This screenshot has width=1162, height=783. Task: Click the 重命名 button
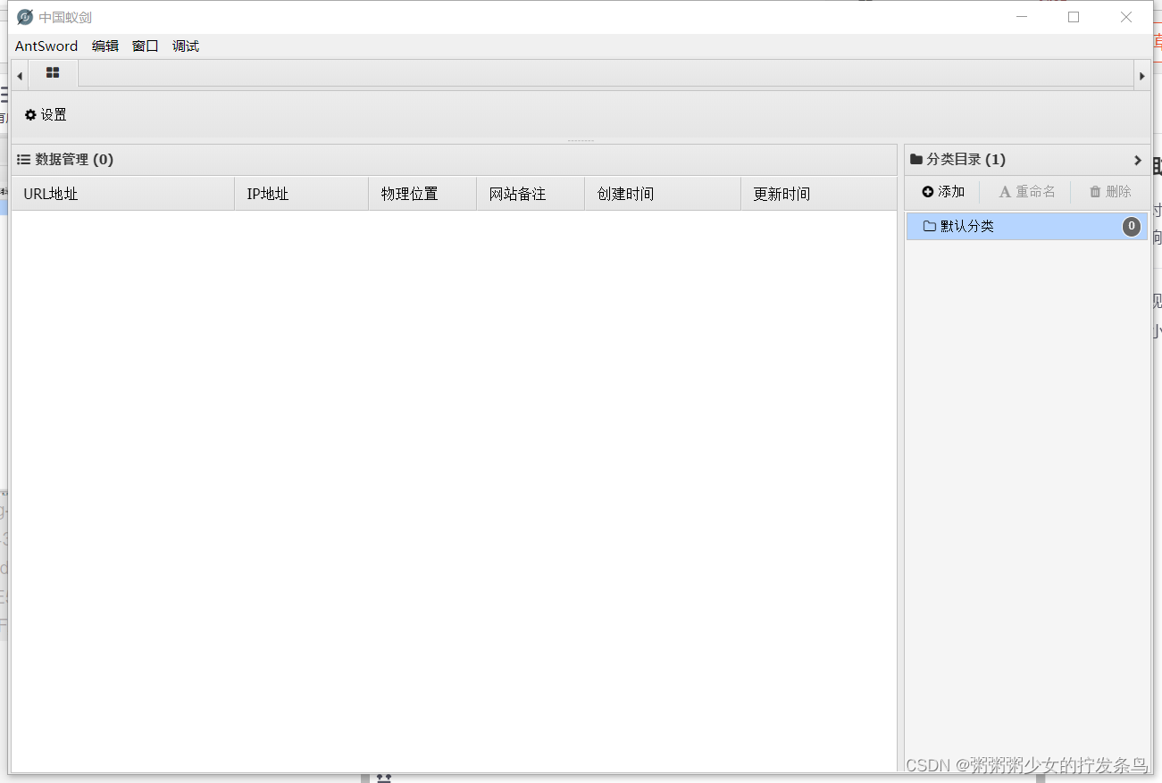click(x=1026, y=192)
